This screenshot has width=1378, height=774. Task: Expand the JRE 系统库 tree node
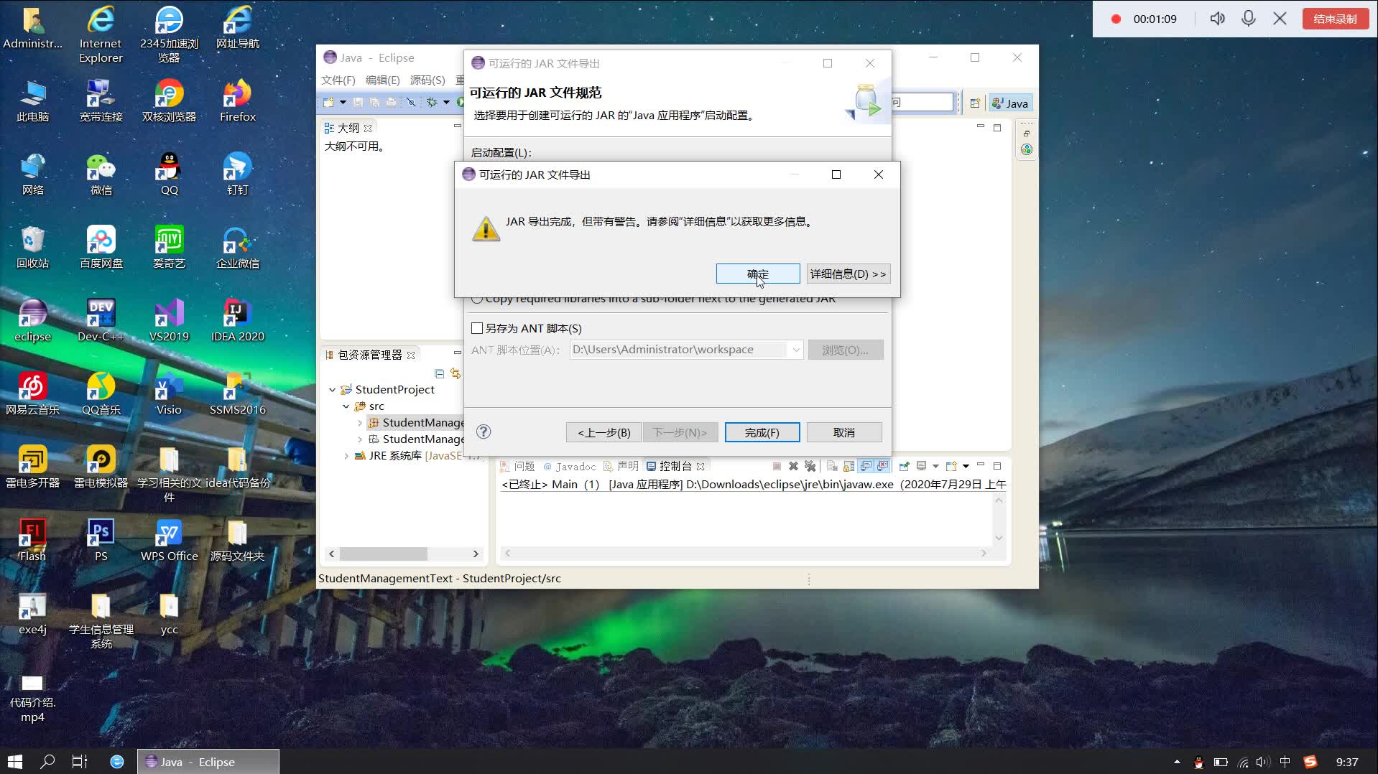pyautogui.click(x=346, y=455)
